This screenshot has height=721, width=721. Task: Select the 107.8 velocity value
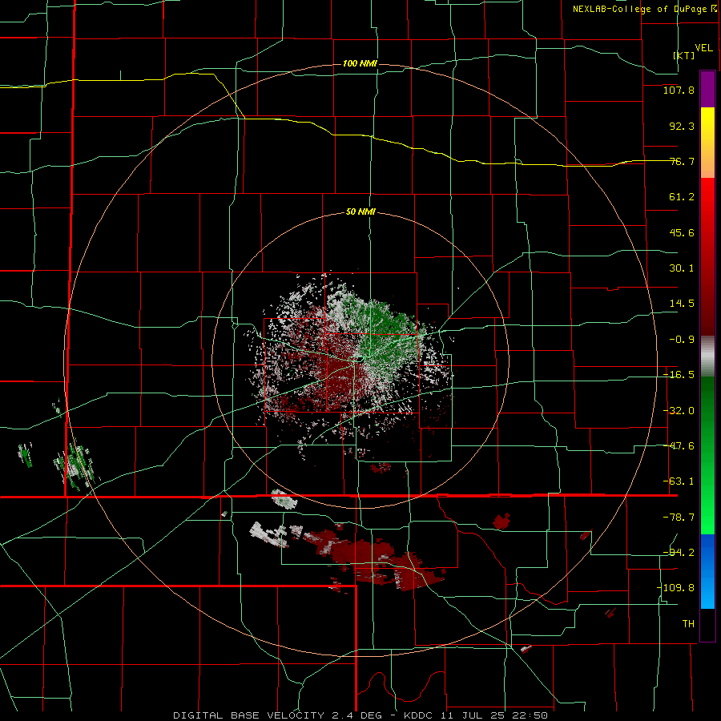point(679,90)
